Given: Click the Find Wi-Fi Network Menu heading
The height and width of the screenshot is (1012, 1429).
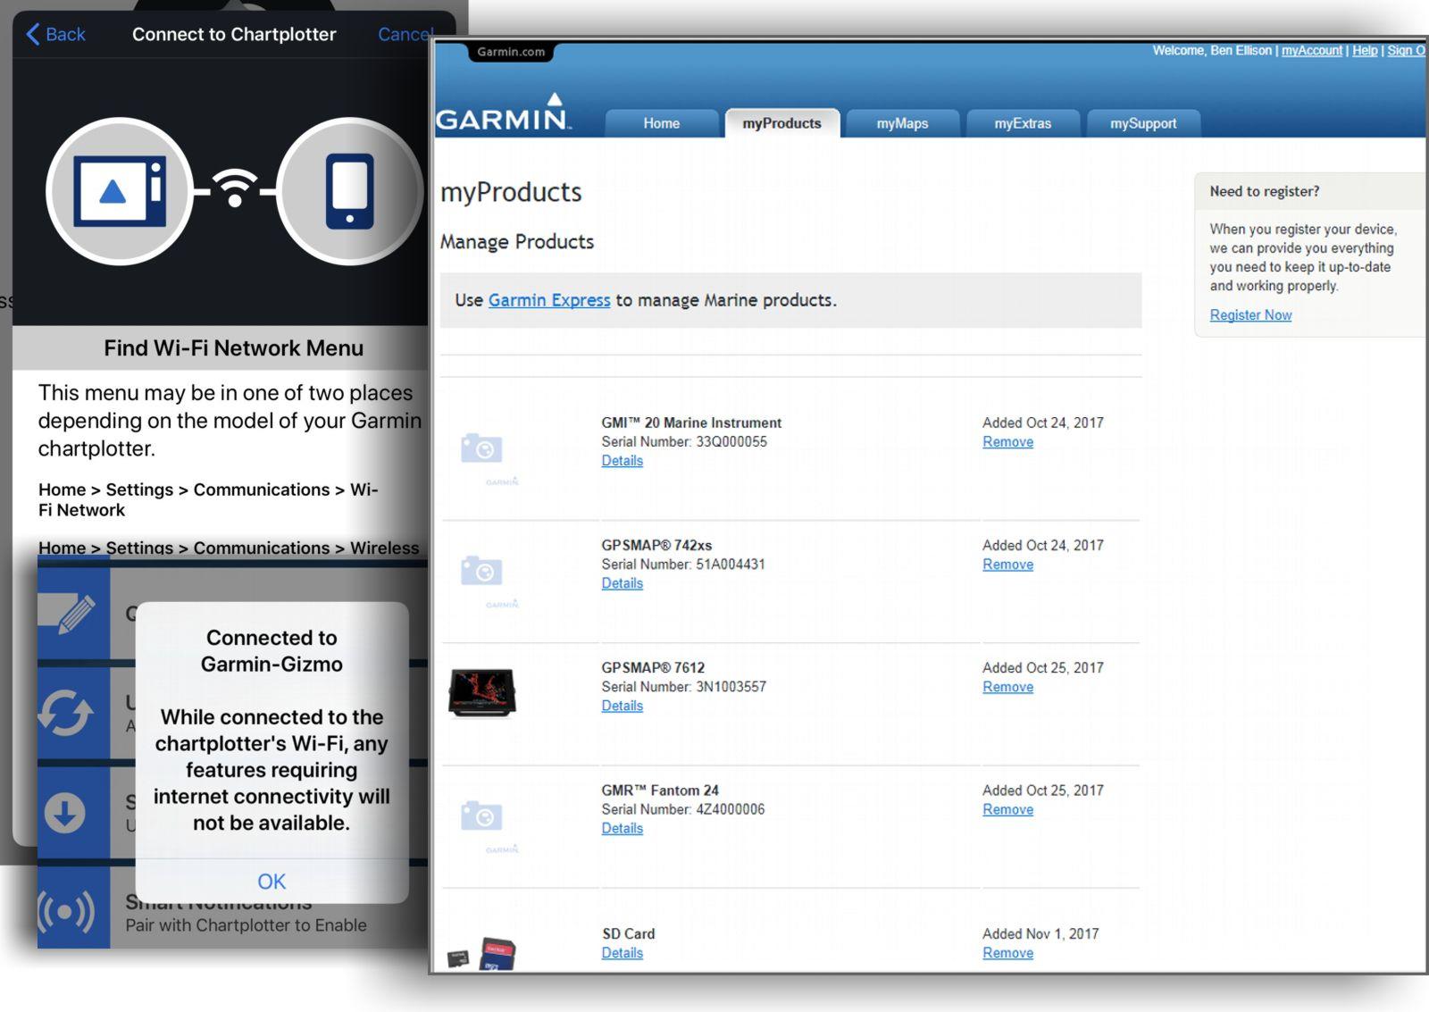Looking at the screenshot, I should (x=234, y=348).
